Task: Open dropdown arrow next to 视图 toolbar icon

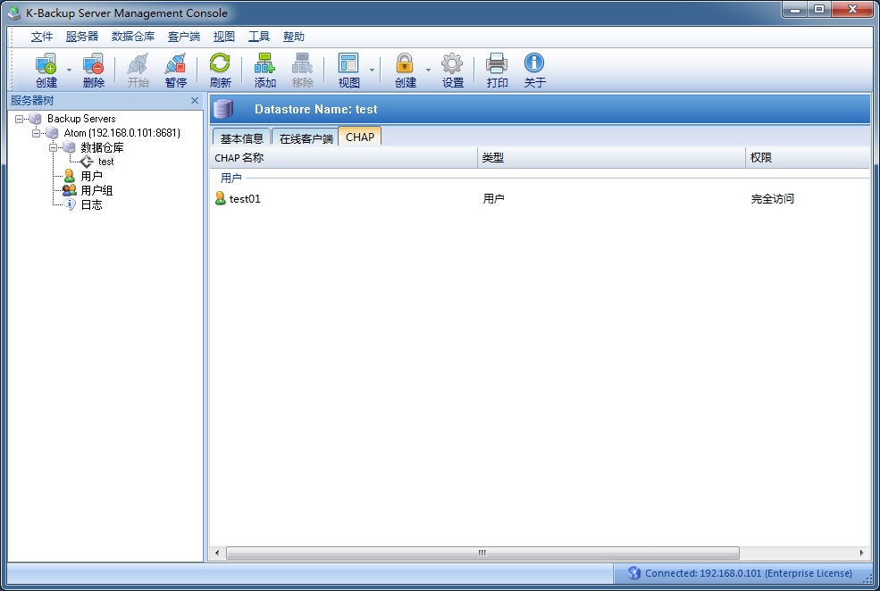Action: 372,71
